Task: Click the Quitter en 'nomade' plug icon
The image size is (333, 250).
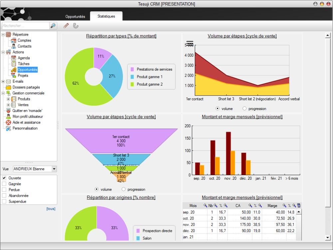Action: click(9, 111)
